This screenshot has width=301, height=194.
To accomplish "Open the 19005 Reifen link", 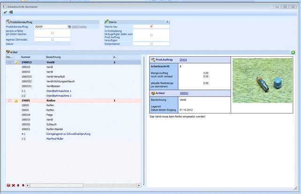I will point(79,27).
